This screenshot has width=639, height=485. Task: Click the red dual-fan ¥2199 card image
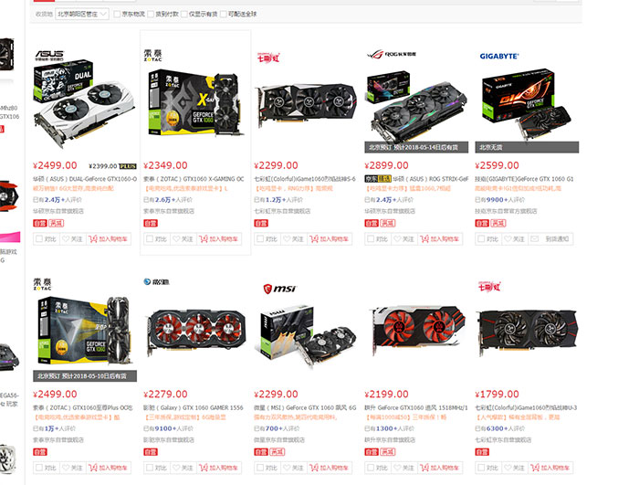(x=418, y=331)
